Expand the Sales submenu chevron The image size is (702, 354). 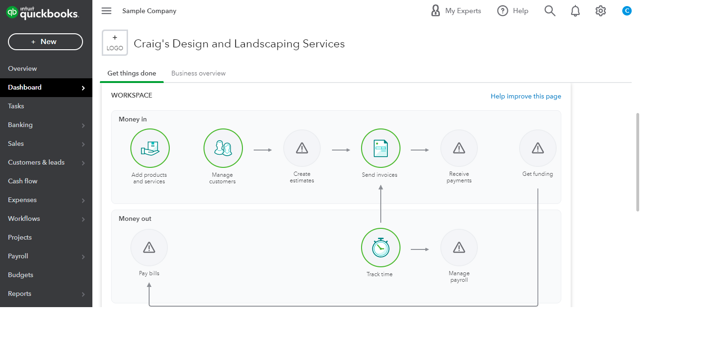(83, 144)
